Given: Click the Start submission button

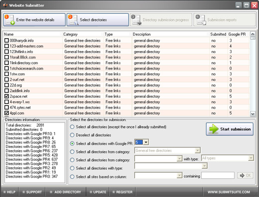Looking at the screenshot, I should point(230,129).
